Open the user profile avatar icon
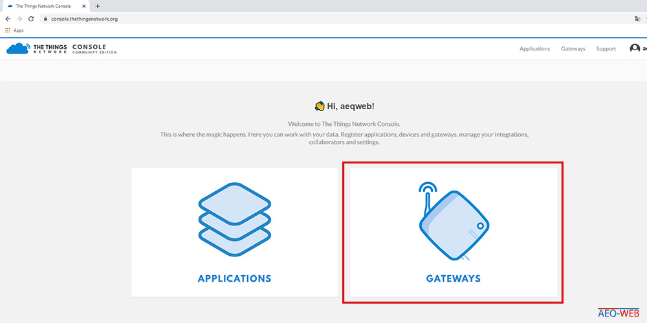 (x=635, y=48)
